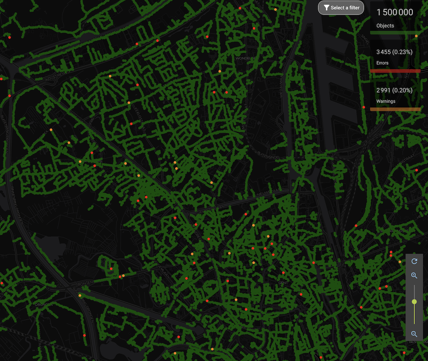Click the 3 455 (0.23%) errors figure

(394, 52)
